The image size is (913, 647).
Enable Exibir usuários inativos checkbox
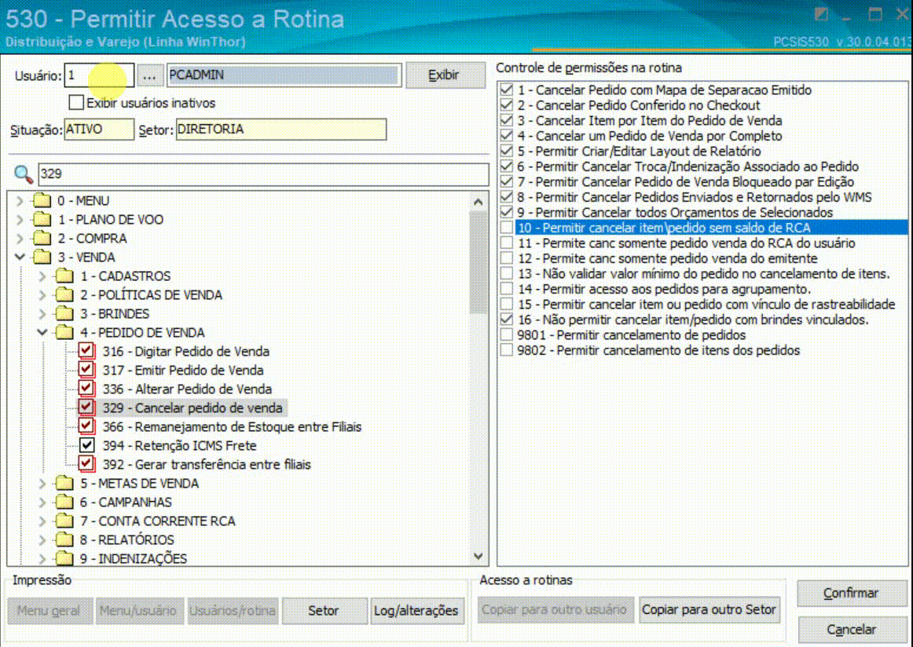click(x=75, y=102)
